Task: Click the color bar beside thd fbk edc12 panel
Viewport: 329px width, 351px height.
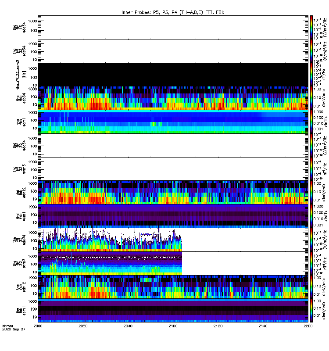Action: point(311,193)
